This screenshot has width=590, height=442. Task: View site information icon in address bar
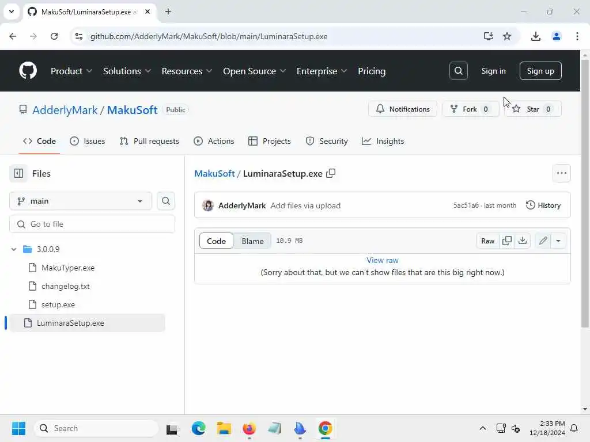click(79, 36)
